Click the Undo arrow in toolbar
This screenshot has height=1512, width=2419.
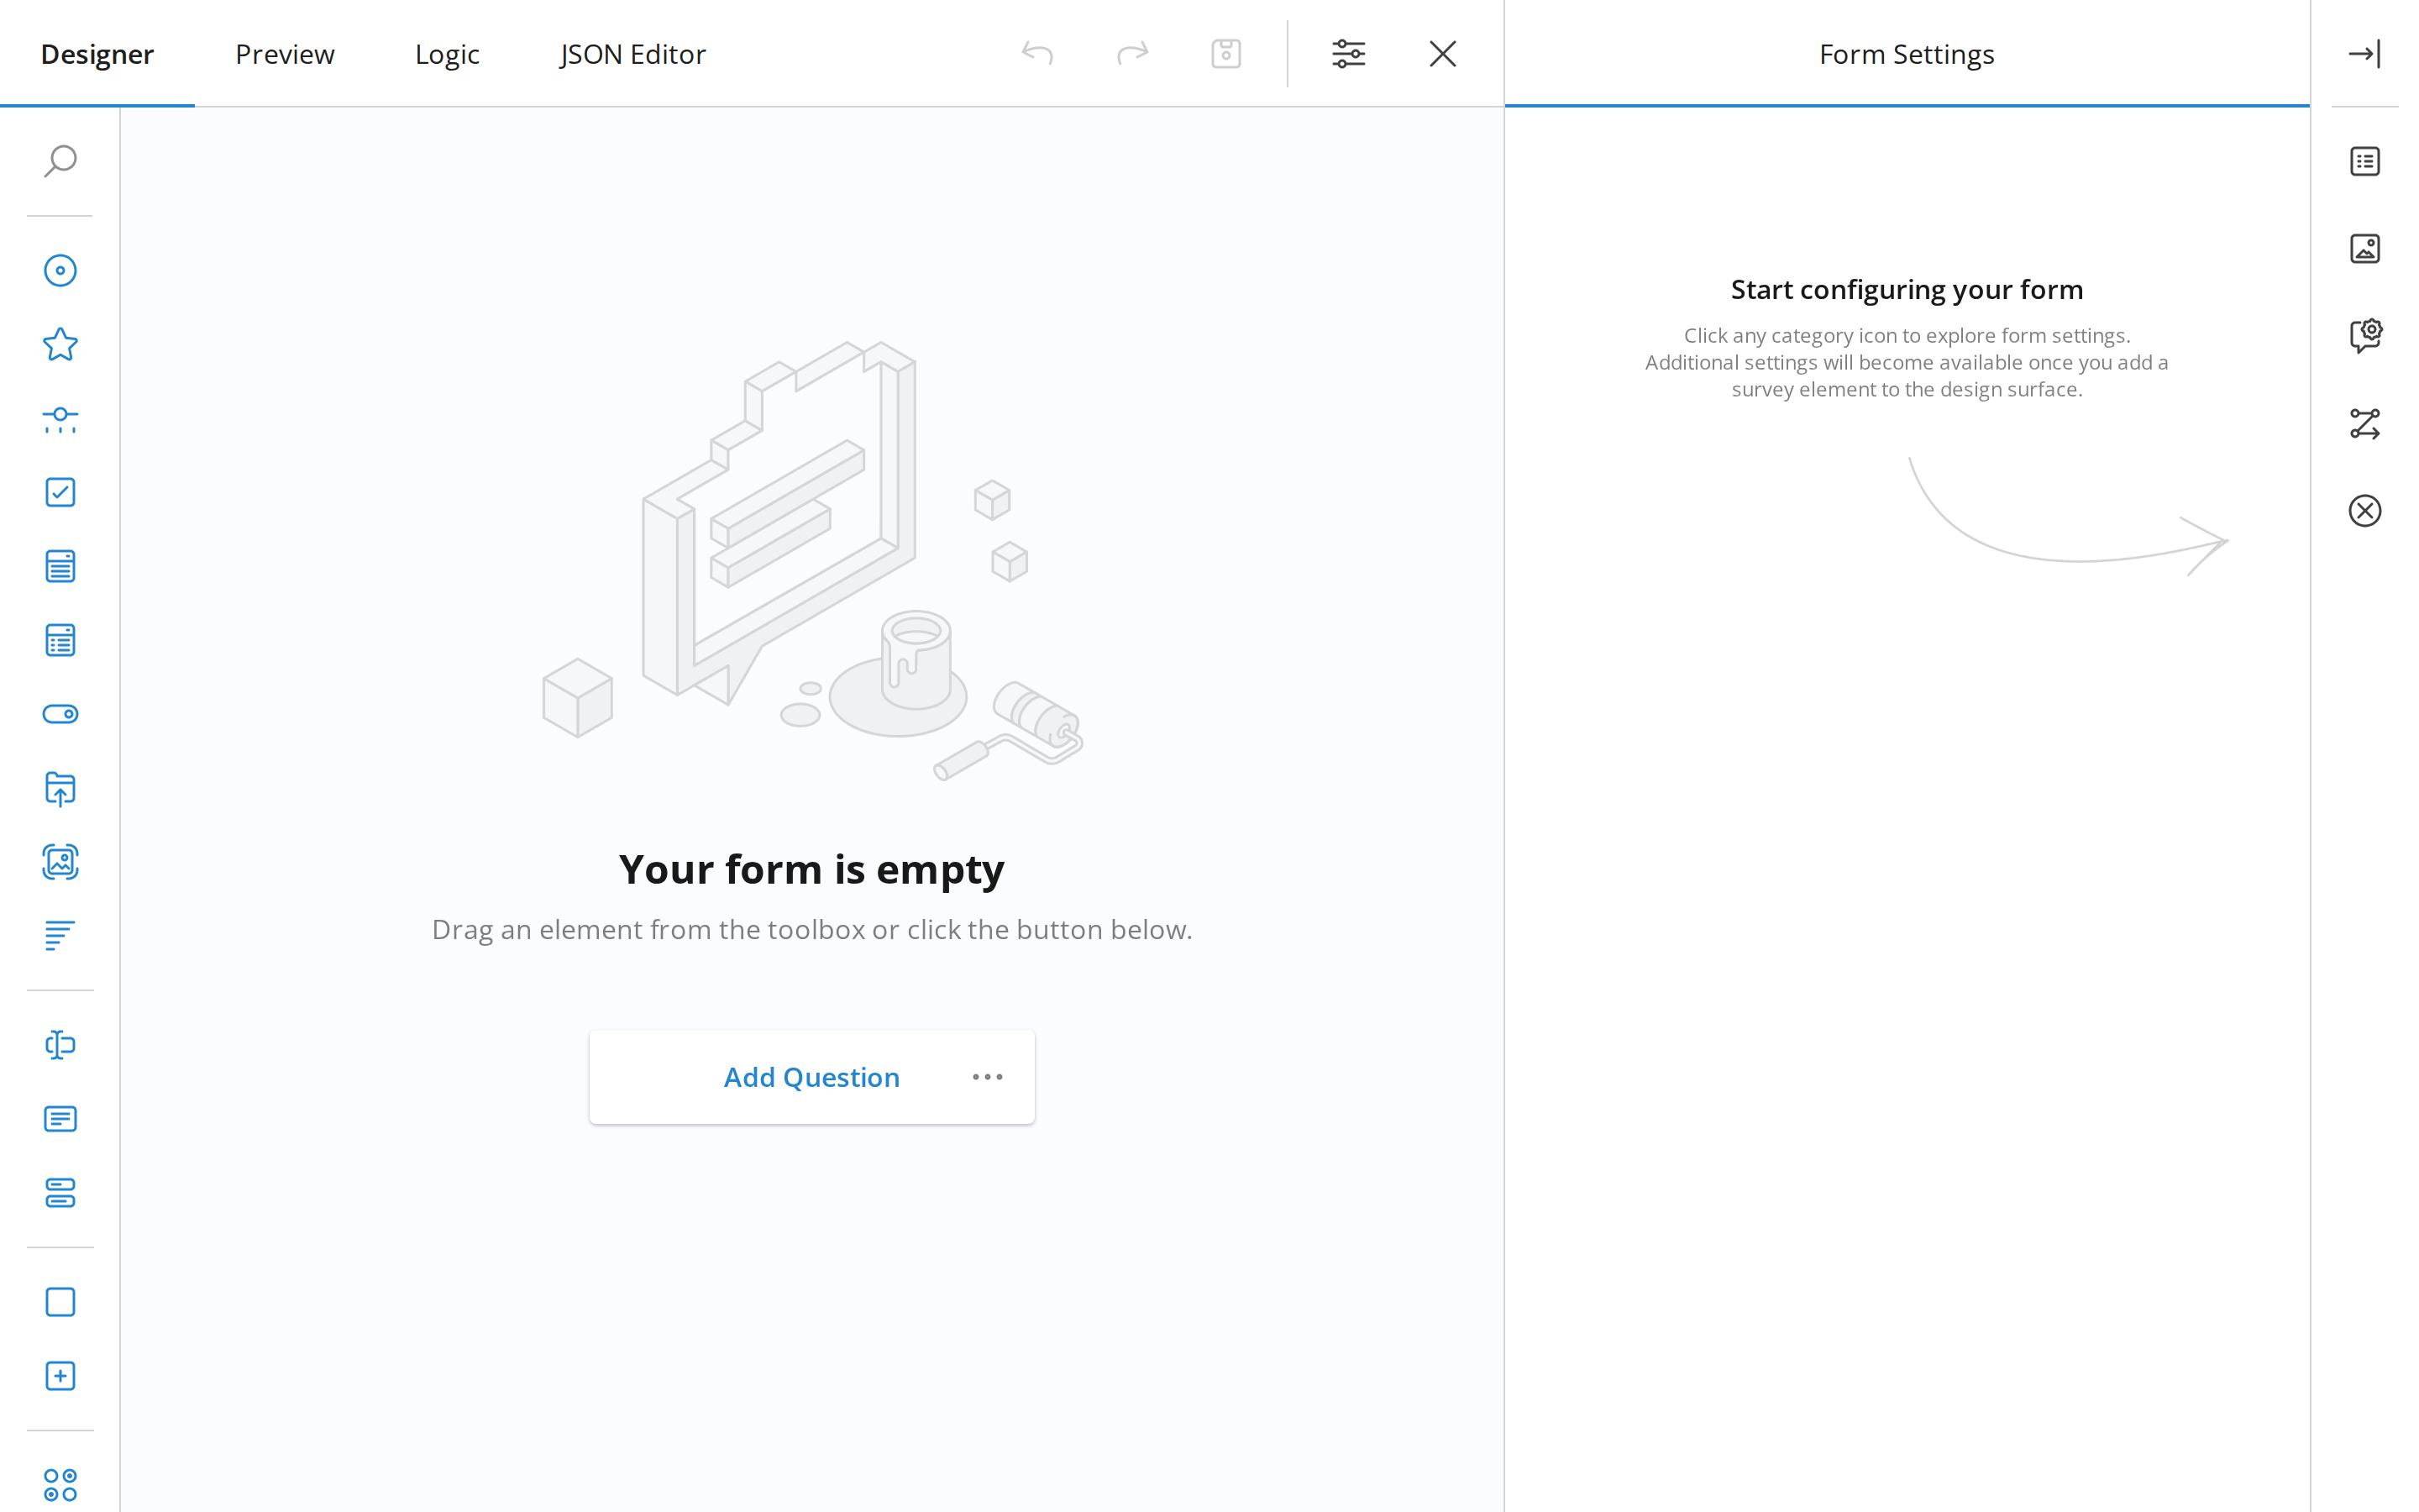pos(1037,53)
